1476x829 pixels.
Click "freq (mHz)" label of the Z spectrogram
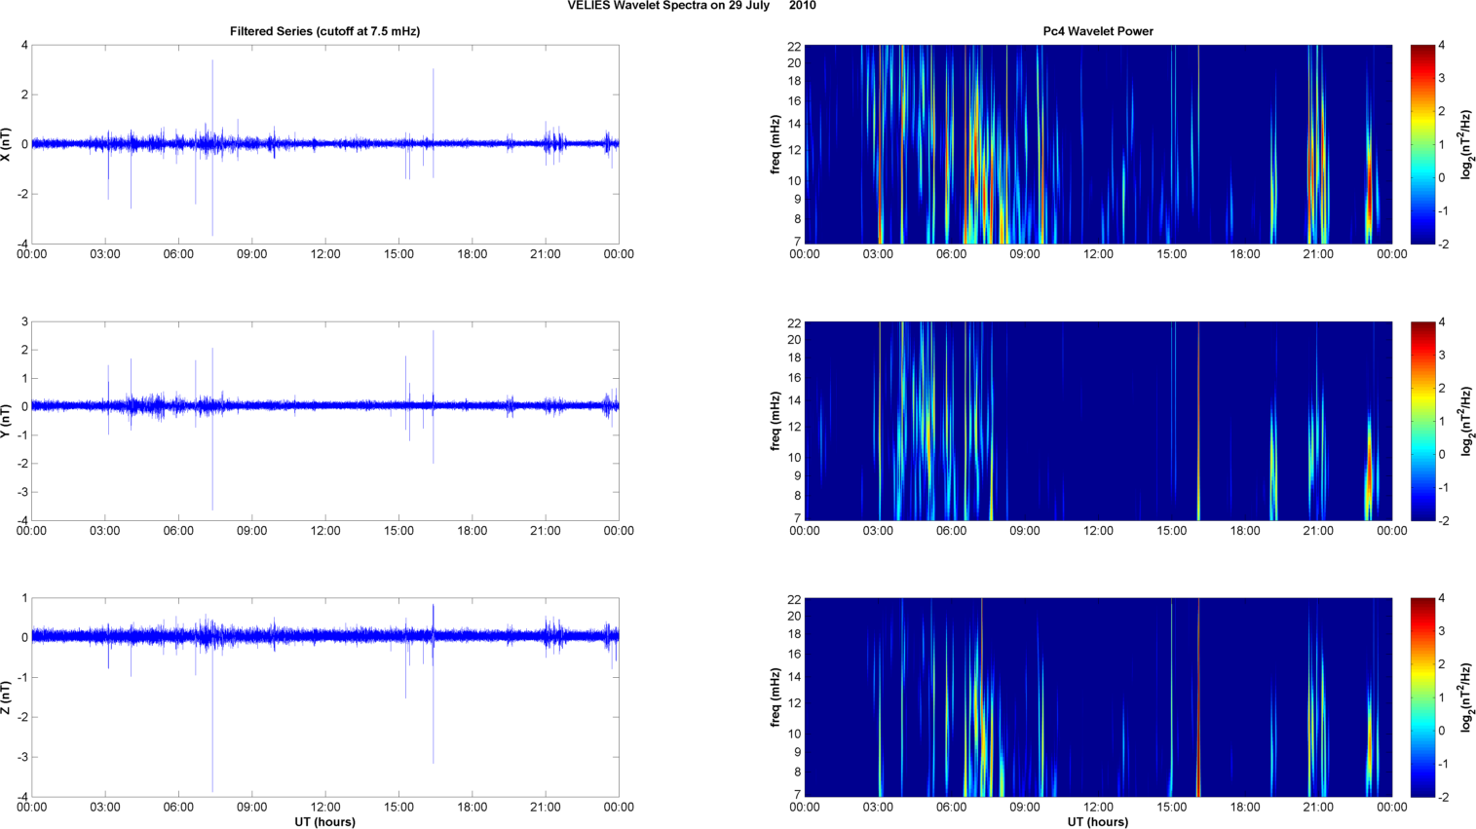[x=776, y=697]
